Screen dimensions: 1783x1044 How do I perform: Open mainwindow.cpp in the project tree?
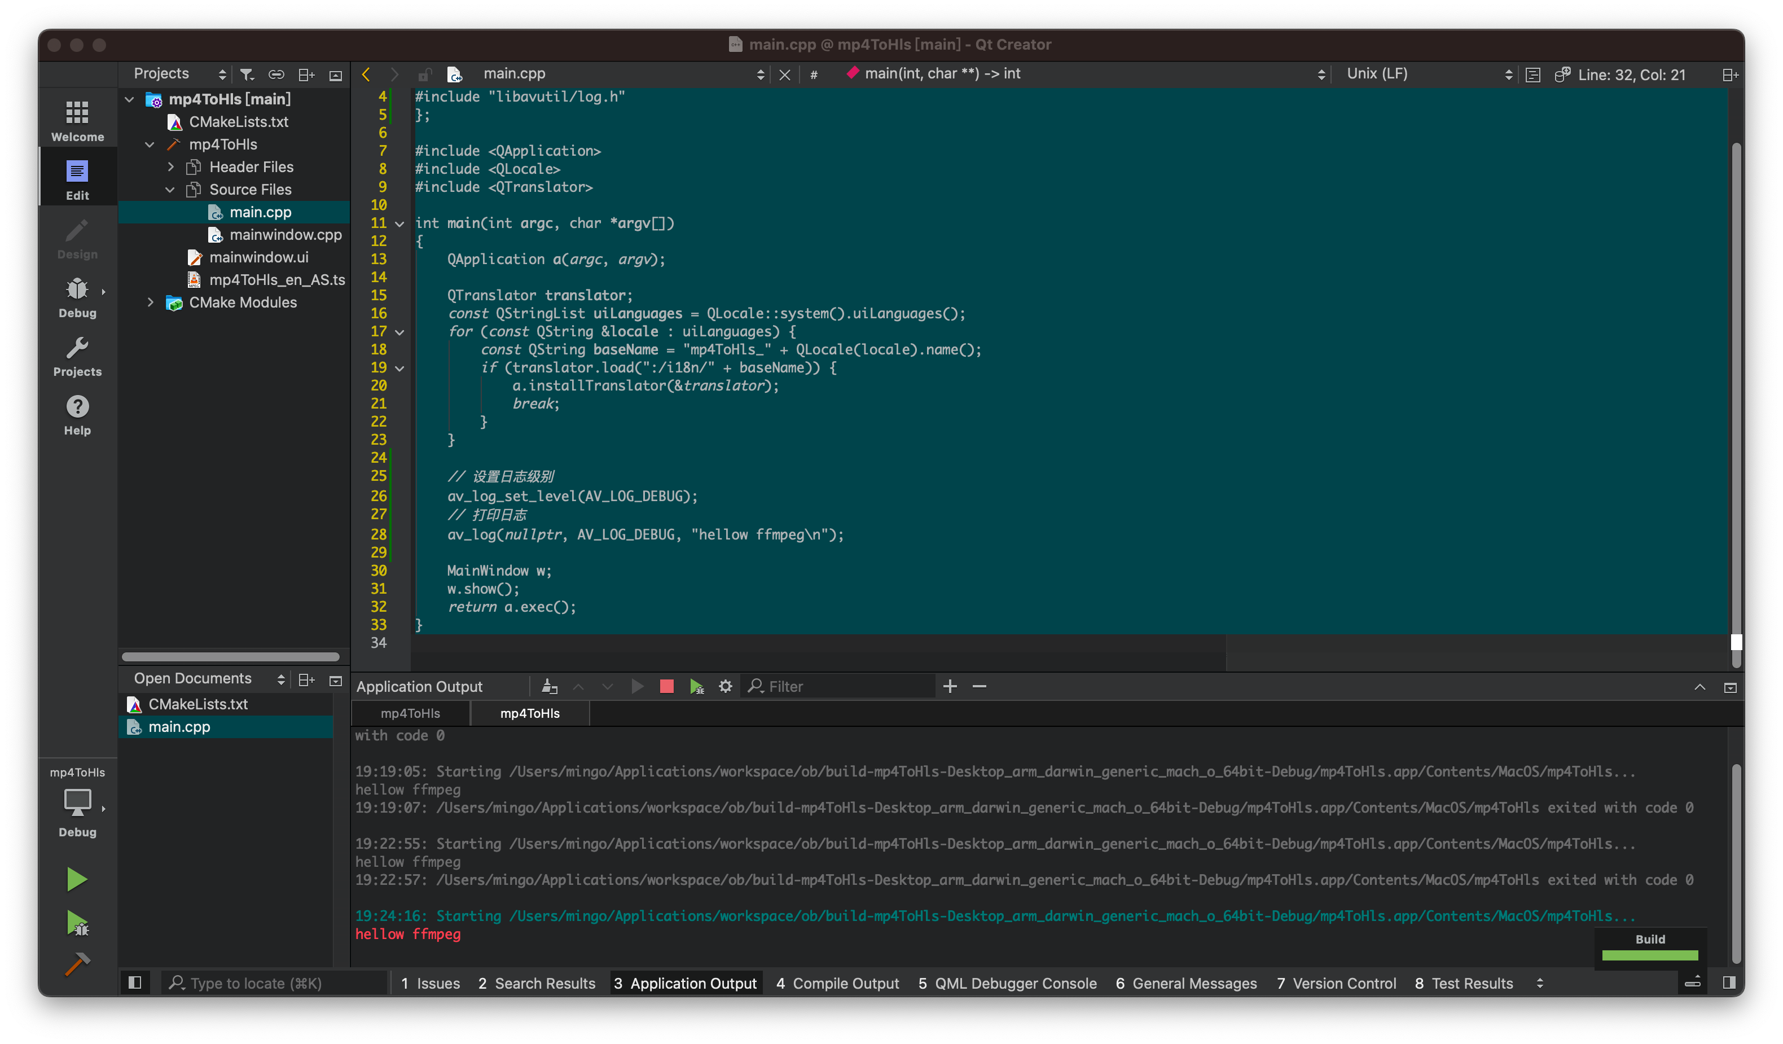point(285,235)
